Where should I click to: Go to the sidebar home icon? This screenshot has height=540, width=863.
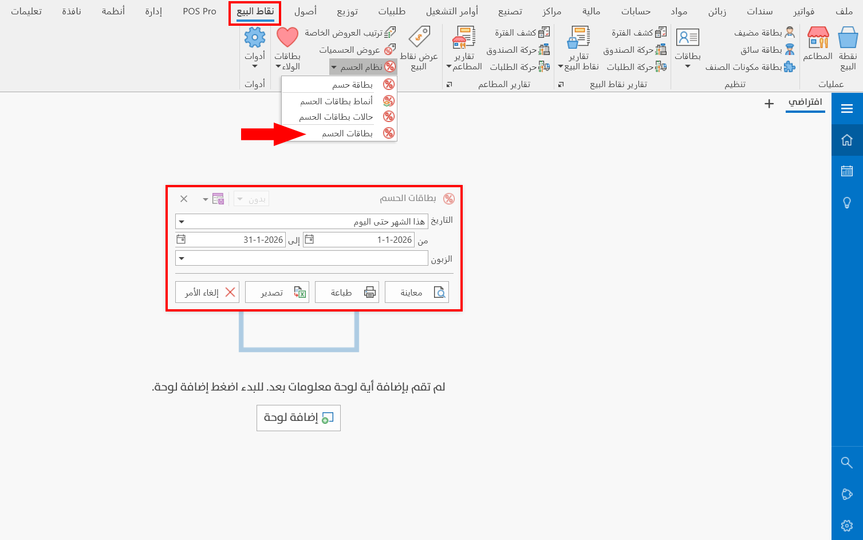tap(847, 140)
